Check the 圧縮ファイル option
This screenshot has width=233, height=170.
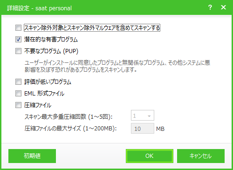18,105
